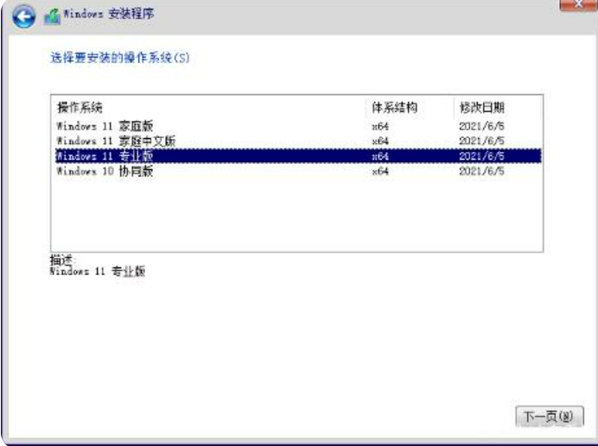Close the Windows Setup window
The image size is (598, 446).
pyautogui.click(x=578, y=4)
